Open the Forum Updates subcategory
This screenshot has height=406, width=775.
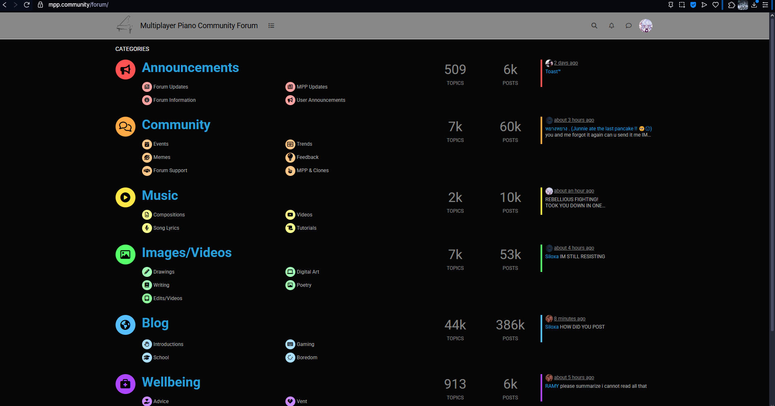[170, 87]
